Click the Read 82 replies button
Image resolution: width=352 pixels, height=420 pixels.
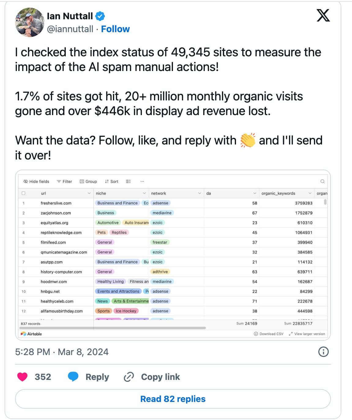pyautogui.click(x=173, y=399)
